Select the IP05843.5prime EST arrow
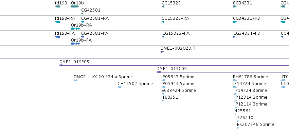 163,80
